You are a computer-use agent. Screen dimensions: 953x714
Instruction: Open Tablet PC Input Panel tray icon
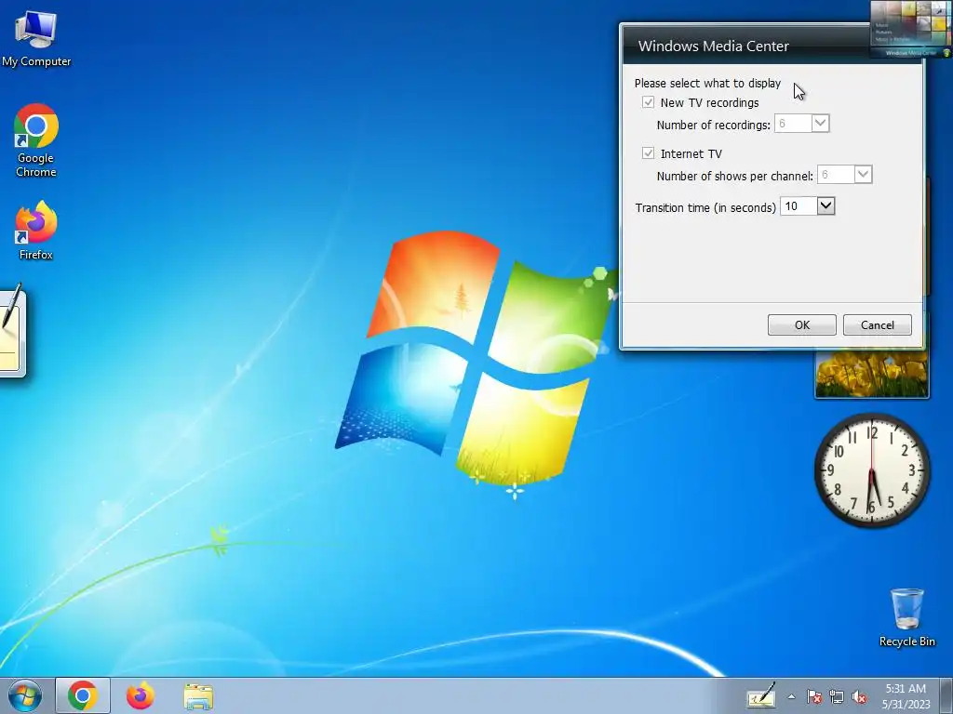[761, 695]
